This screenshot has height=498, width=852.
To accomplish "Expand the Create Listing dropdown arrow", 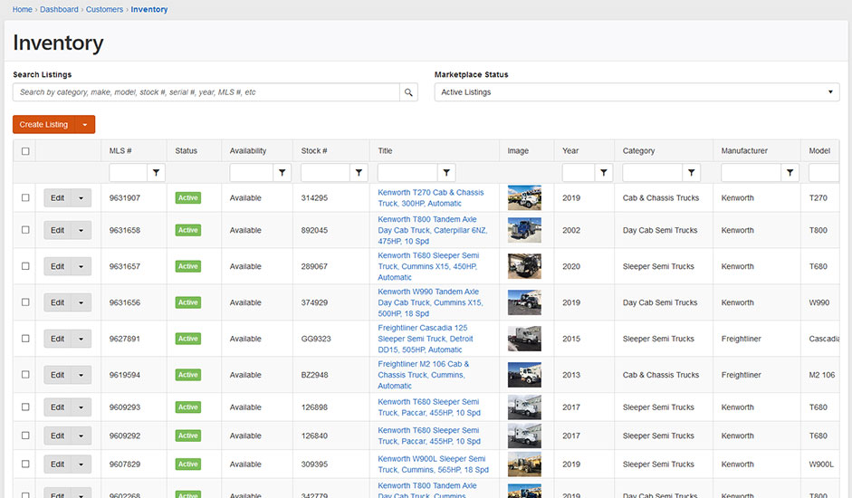I will pos(85,125).
